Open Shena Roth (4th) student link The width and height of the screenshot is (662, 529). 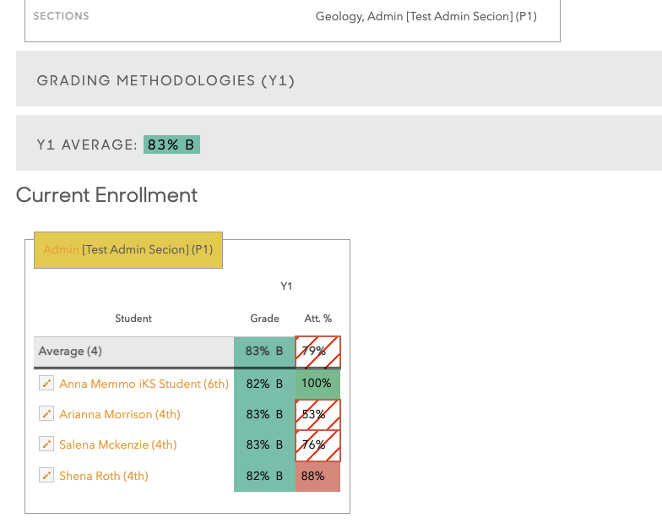click(x=103, y=476)
